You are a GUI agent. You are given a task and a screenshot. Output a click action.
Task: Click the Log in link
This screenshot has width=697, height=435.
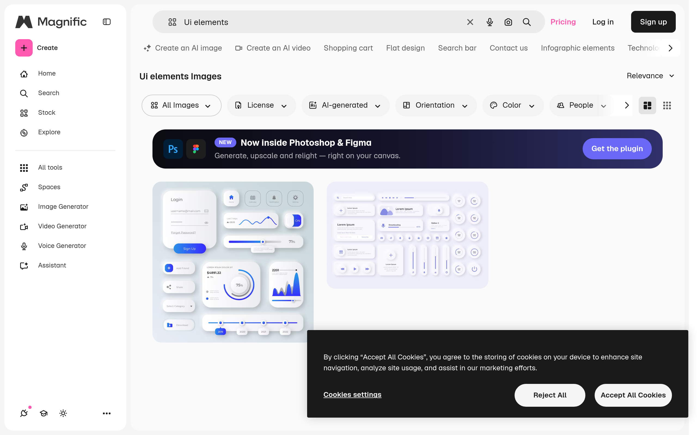(x=603, y=22)
